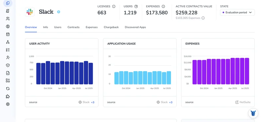Click the org-chart hierarchy sidebar icon
This screenshot has width=264, height=122.
8,42
